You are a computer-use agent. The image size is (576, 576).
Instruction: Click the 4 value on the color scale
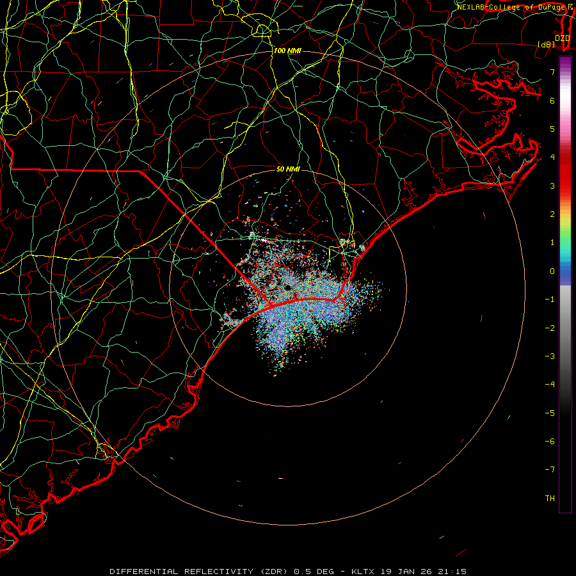point(552,157)
